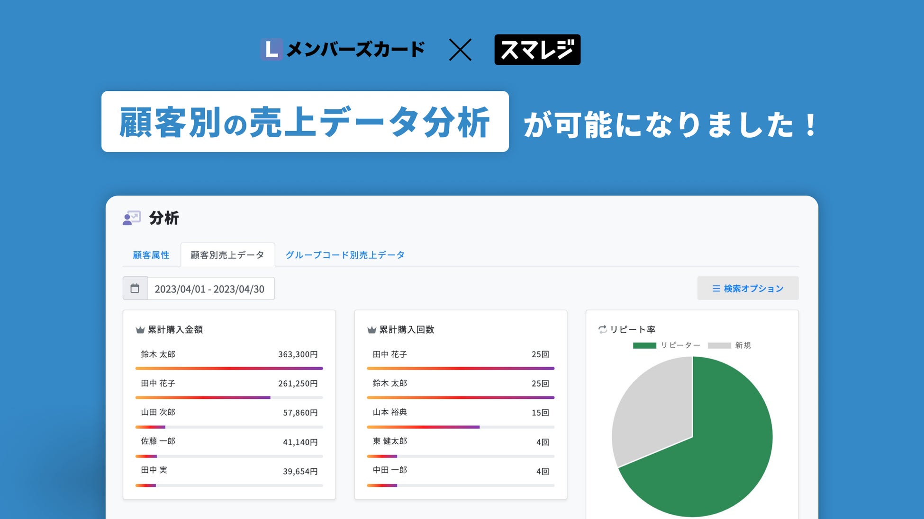Image resolution: width=924 pixels, height=519 pixels.
Task: Click the 15回 count value
Action: pos(540,413)
